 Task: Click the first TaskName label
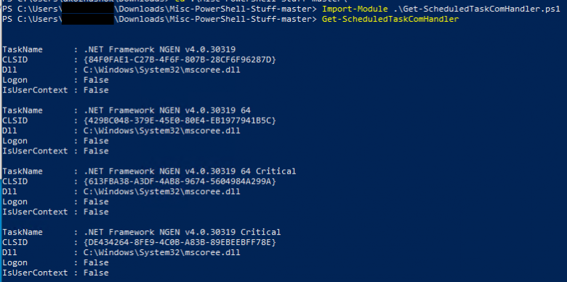(23, 49)
